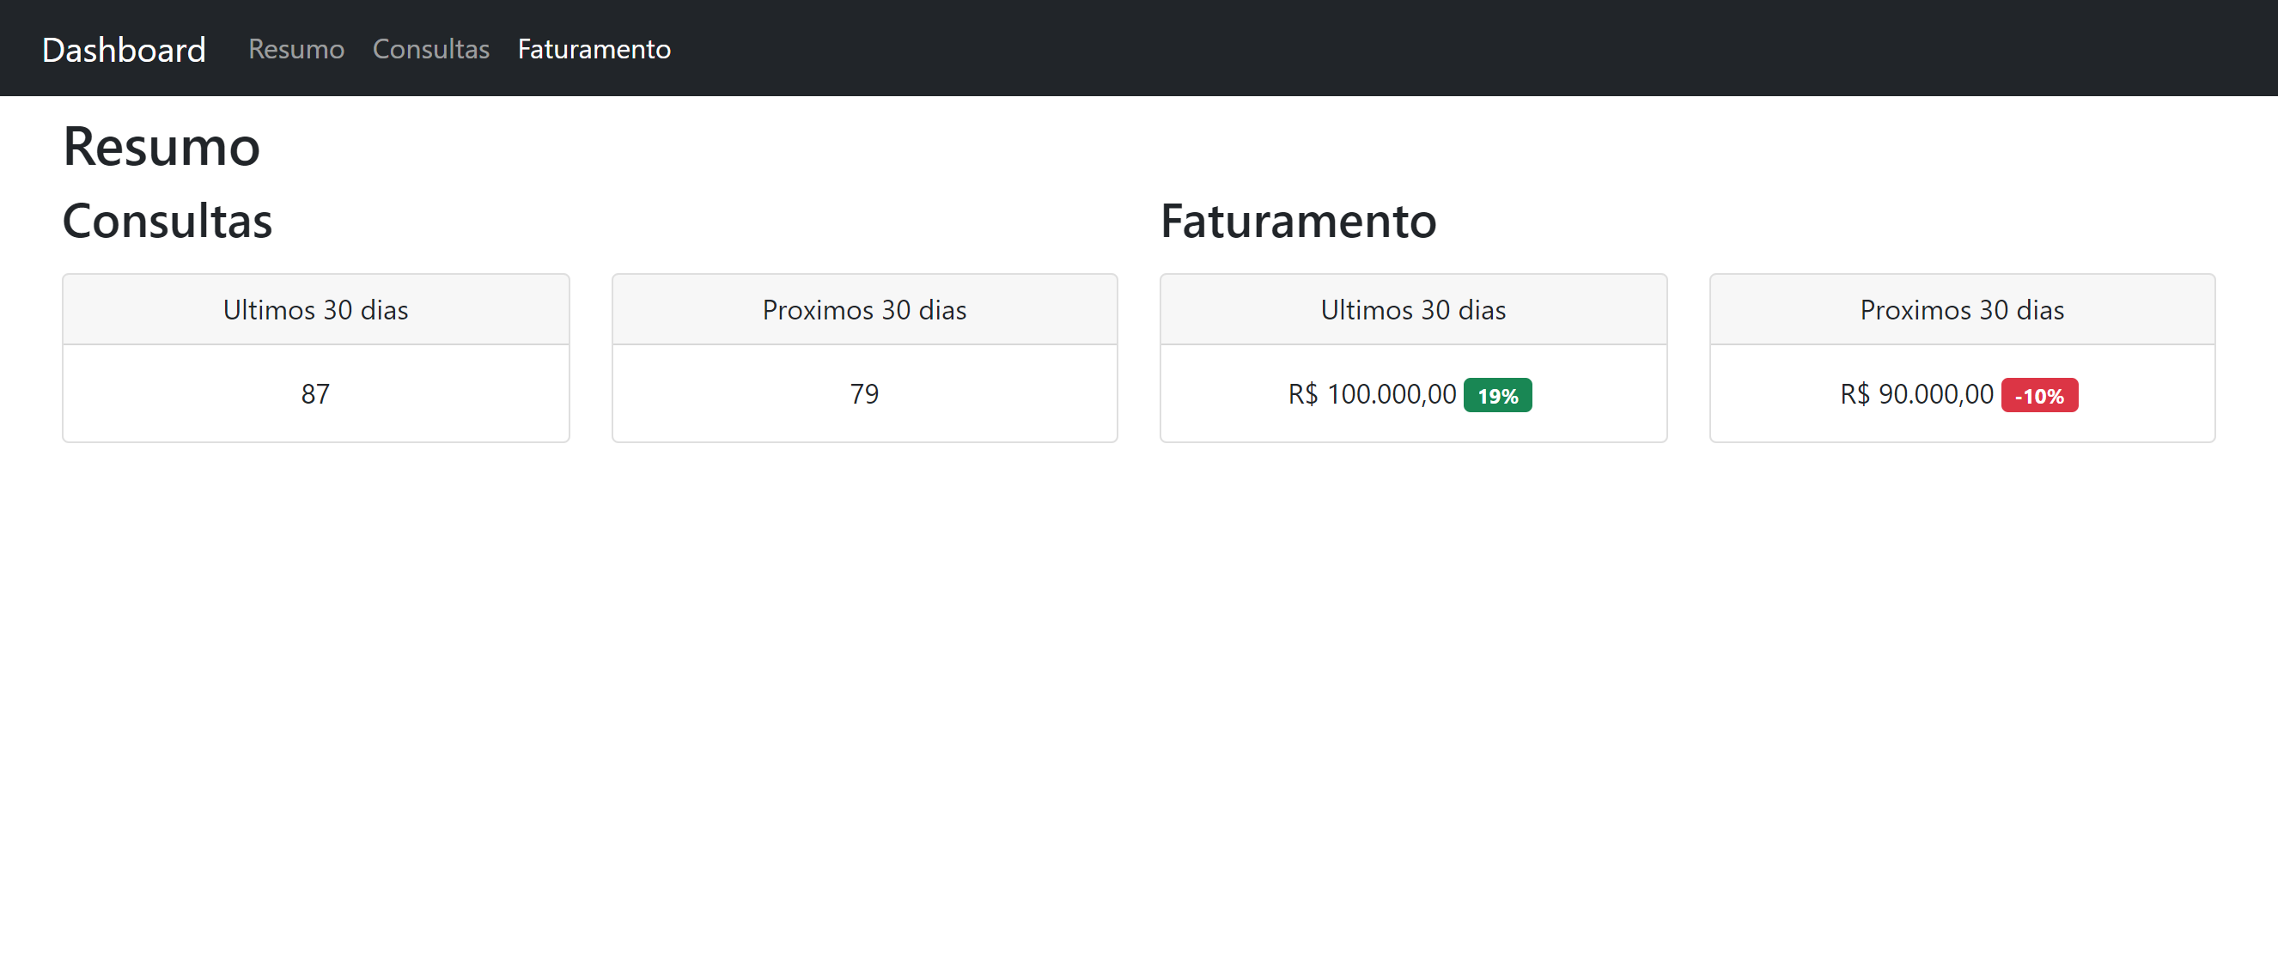Click the red -10% decline badge
This screenshot has width=2278, height=979.
point(2039,395)
